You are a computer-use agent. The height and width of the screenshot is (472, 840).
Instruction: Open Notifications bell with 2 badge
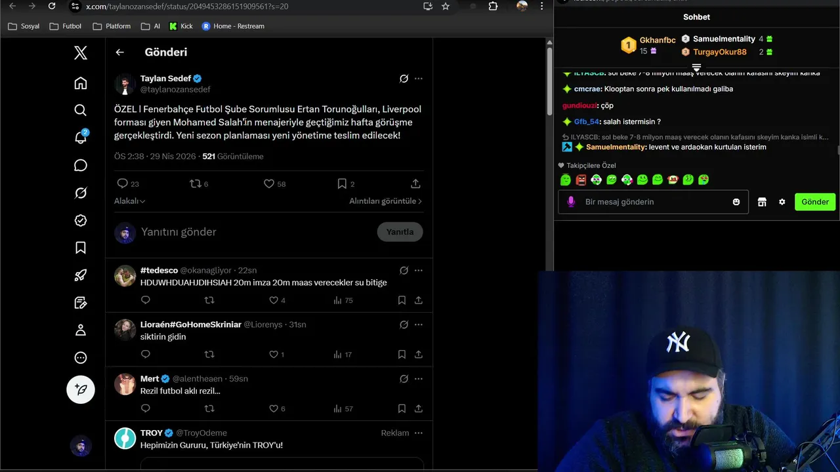tap(81, 138)
